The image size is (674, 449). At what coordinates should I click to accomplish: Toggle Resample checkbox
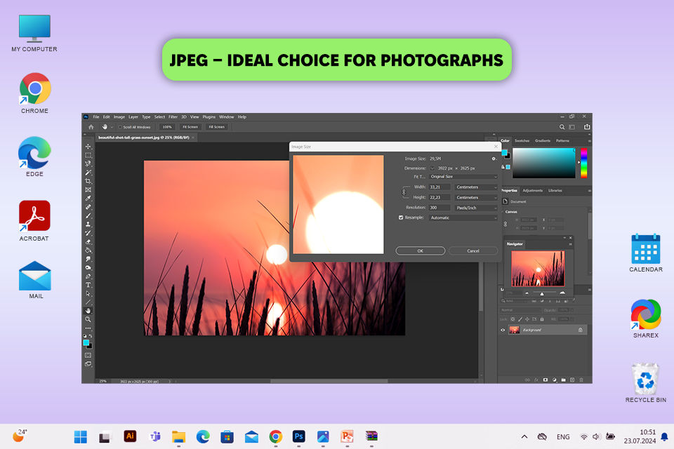[x=401, y=217]
